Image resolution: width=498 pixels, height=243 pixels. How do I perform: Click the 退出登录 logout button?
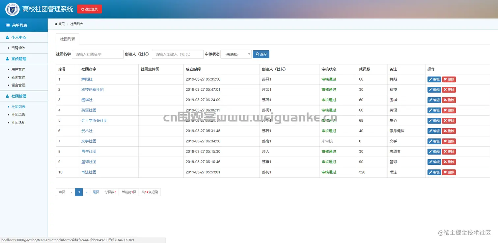(x=90, y=9)
